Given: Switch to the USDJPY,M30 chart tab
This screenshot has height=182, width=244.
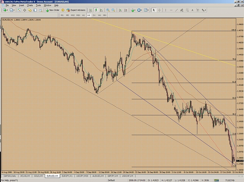Looking at the screenshot, I should coord(82,176).
